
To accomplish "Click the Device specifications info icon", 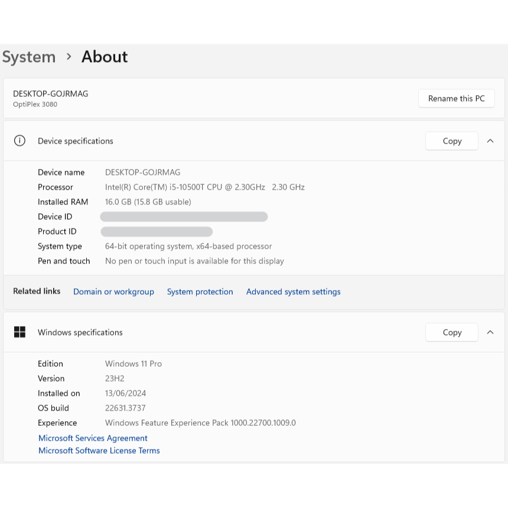I will click(19, 141).
